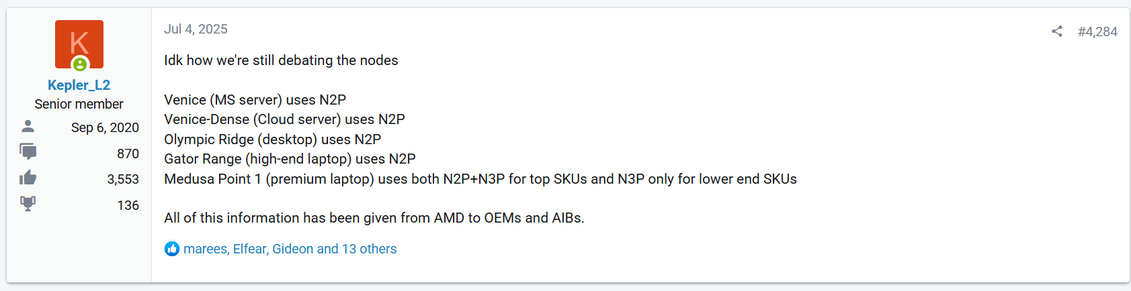Open the list "marees, Elfear, Gideon and 13 others"
Image resolution: width=1131 pixels, height=291 pixels.
pyautogui.click(x=290, y=249)
